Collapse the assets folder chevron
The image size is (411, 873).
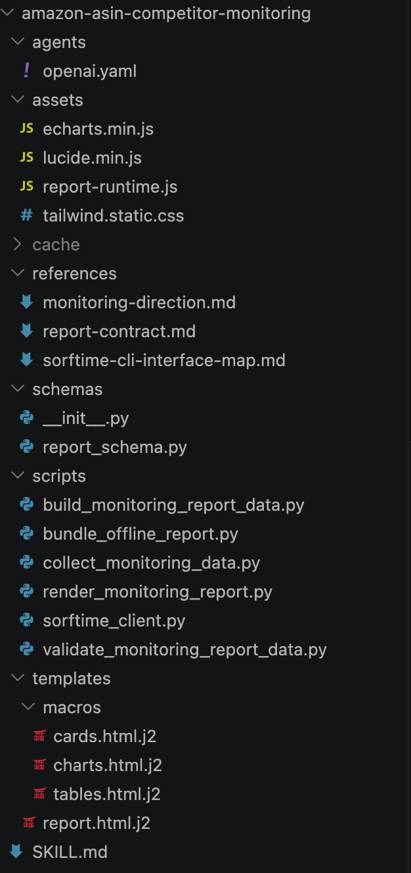[18, 100]
